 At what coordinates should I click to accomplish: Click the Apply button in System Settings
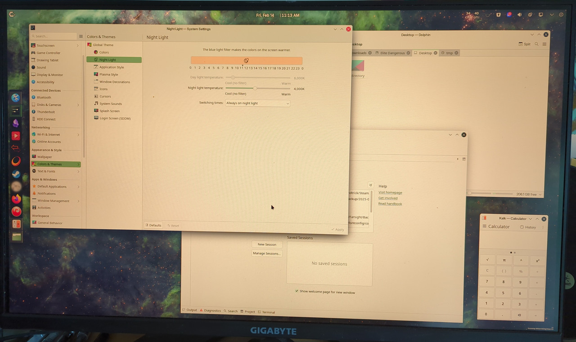pos(337,230)
